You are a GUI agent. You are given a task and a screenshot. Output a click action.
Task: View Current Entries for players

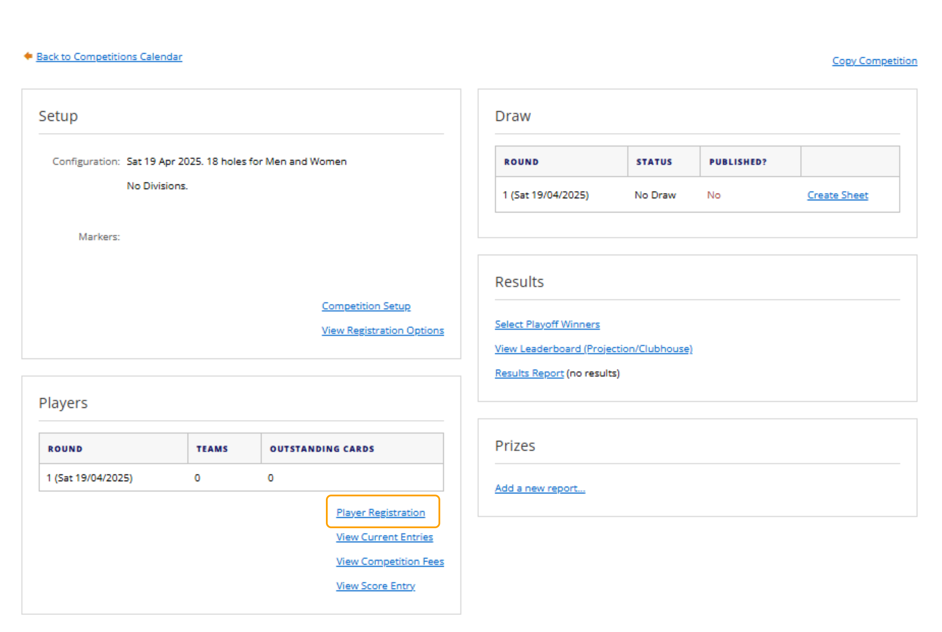click(384, 537)
